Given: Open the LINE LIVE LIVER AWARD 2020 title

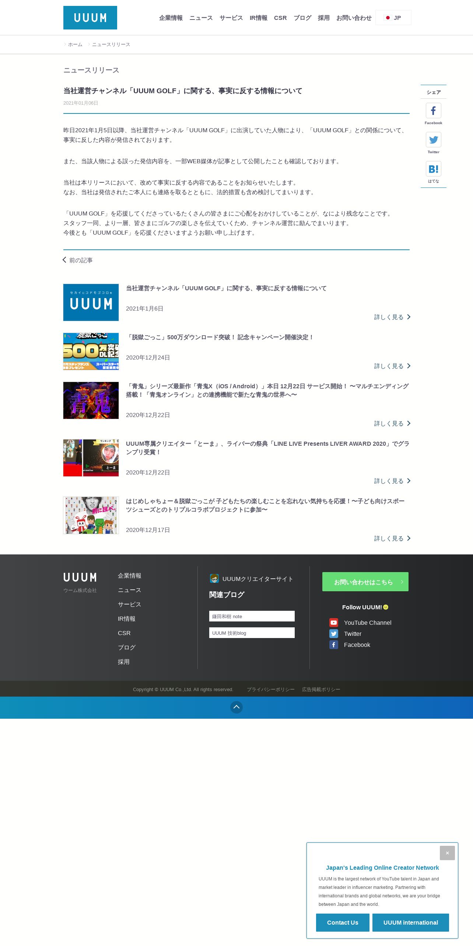Looking at the screenshot, I should 267,448.
